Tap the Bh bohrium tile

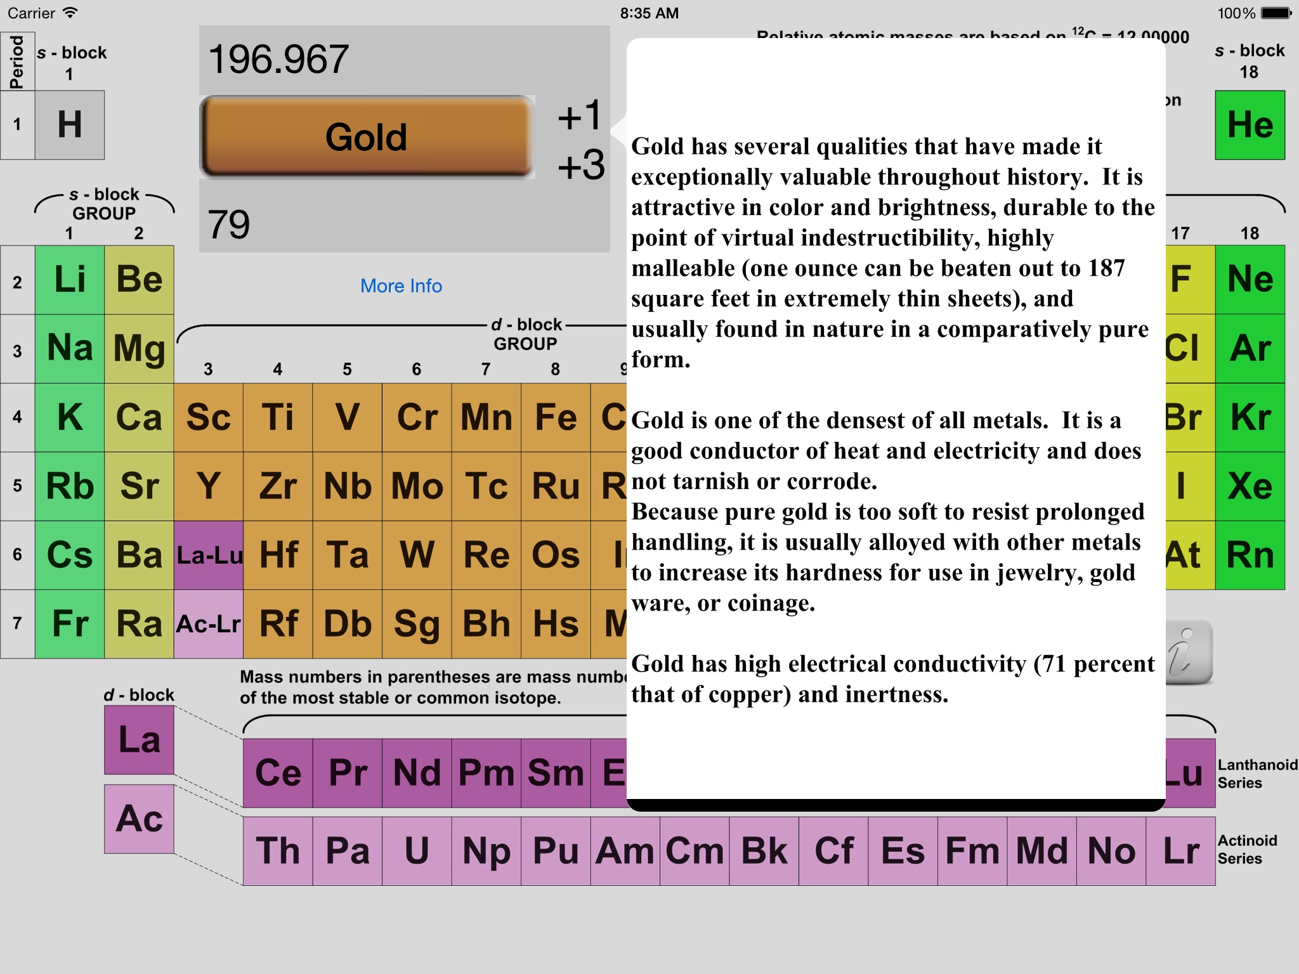pos(486,624)
